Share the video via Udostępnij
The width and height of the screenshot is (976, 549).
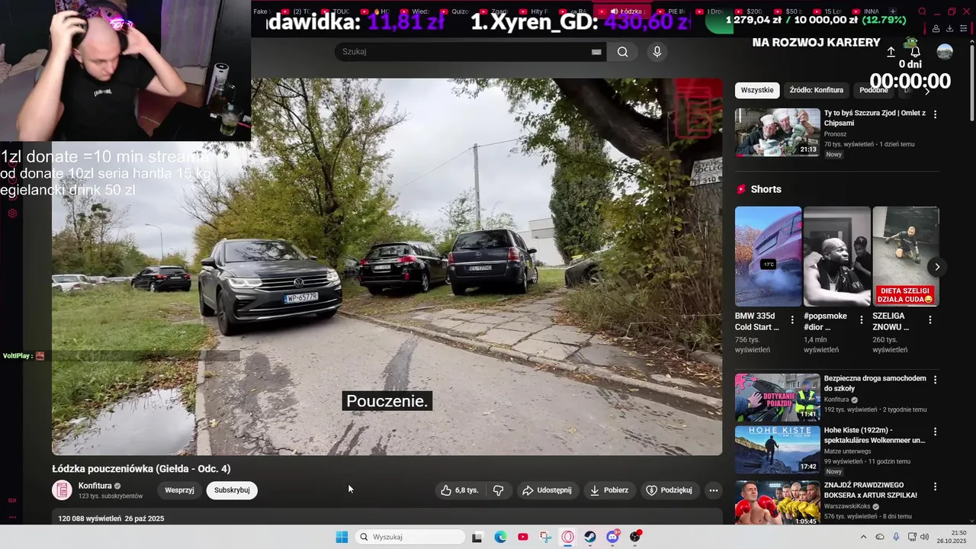(547, 490)
